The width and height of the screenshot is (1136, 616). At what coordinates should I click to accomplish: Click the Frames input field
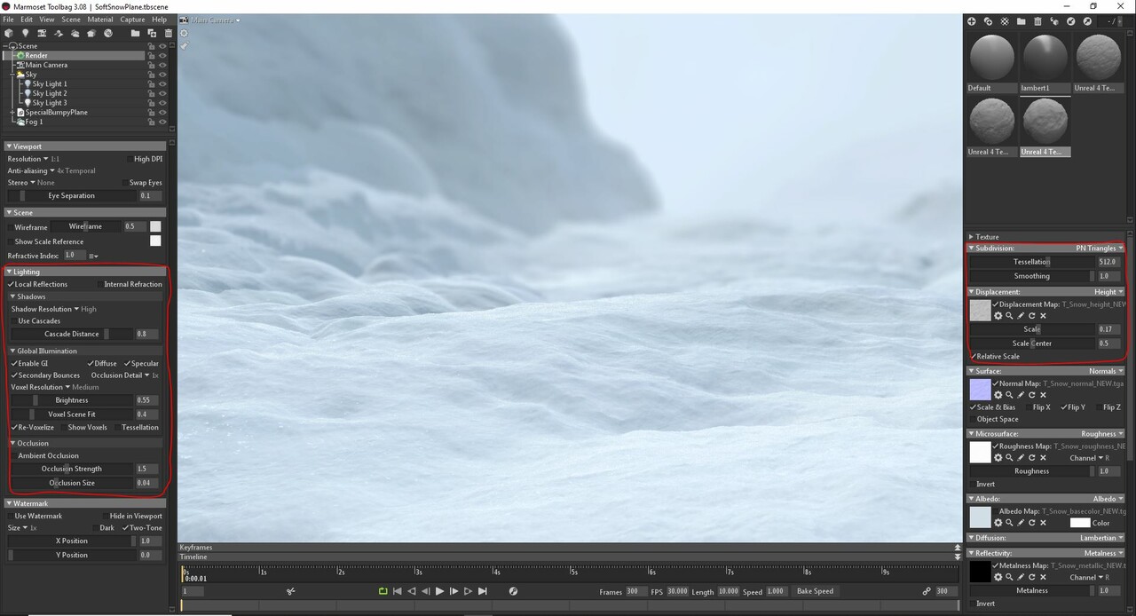click(636, 591)
